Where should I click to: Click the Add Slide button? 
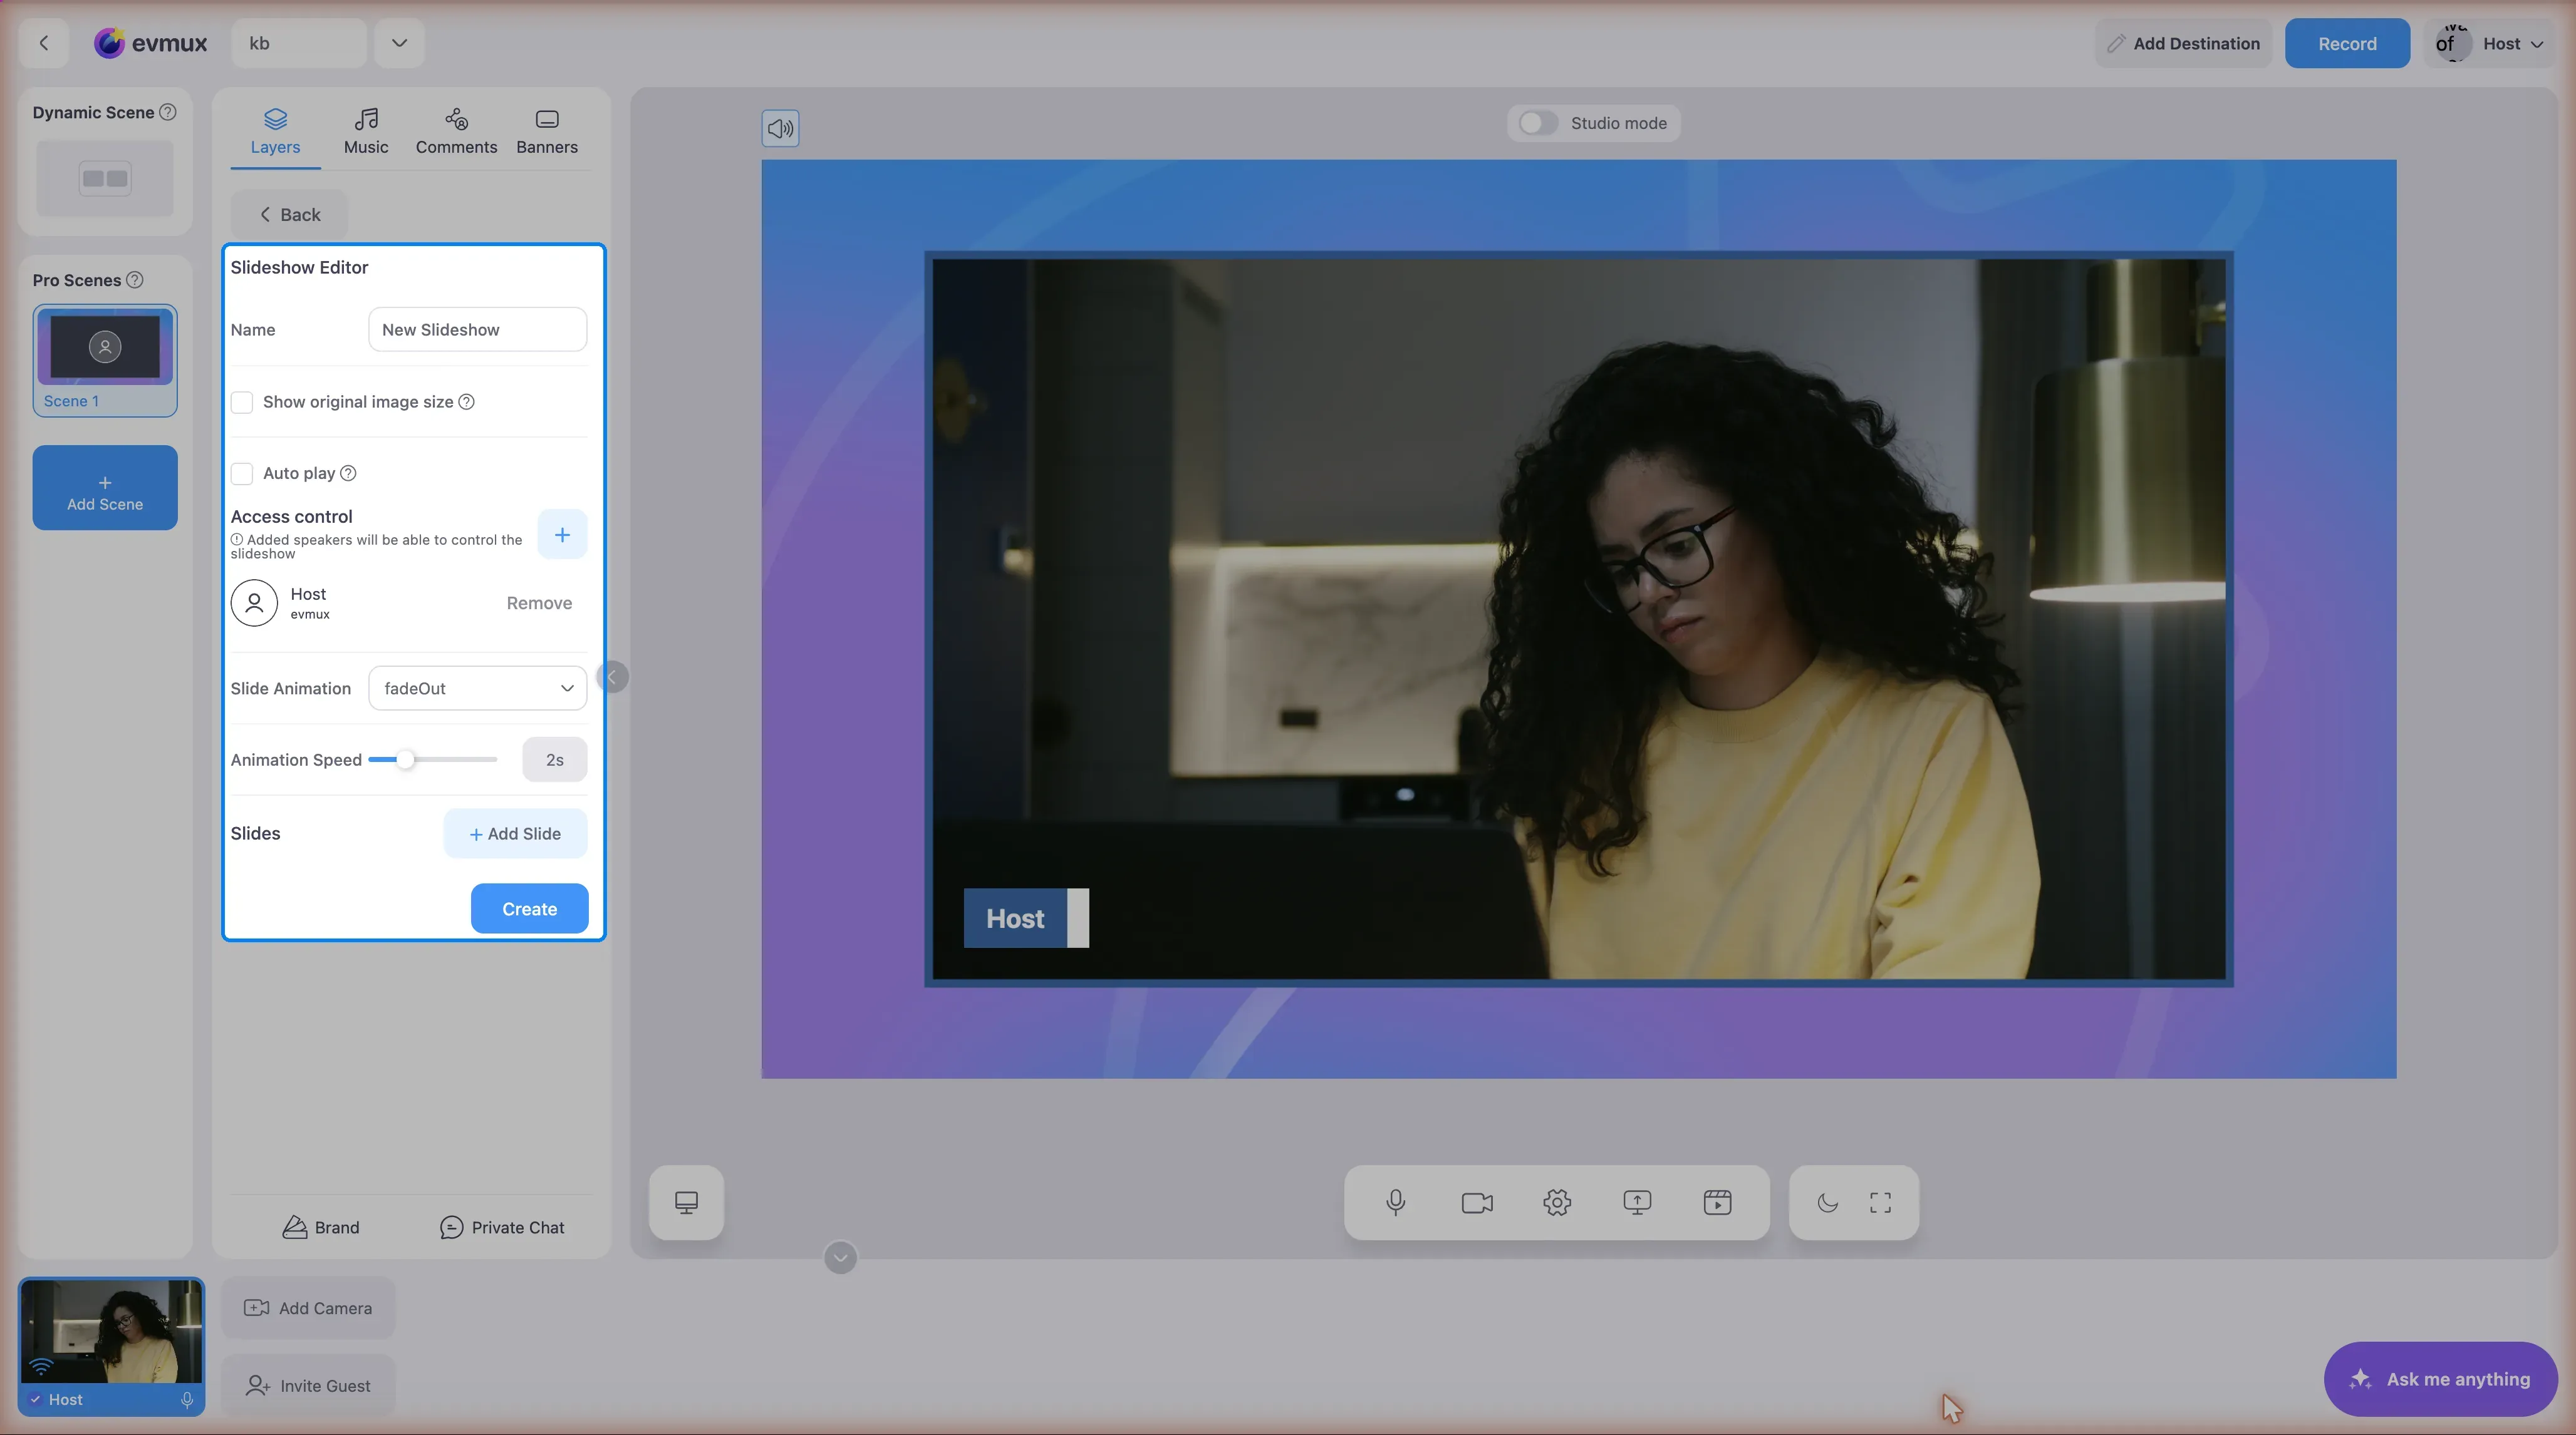[515, 833]
